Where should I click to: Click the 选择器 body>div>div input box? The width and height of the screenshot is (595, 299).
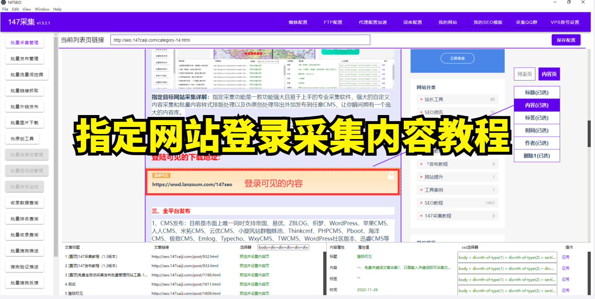coord(283,247)
